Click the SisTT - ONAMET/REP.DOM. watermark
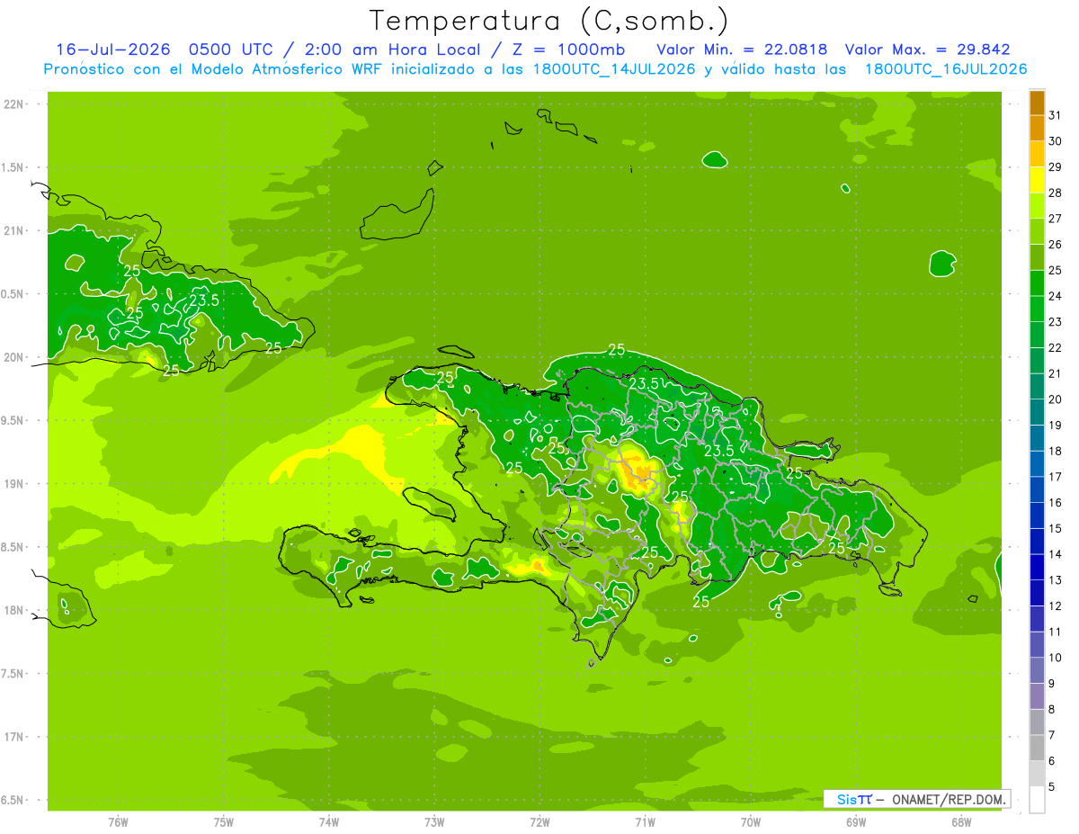Image resolution: width=1079 pixels, height=834 pixels. point(916,799)
